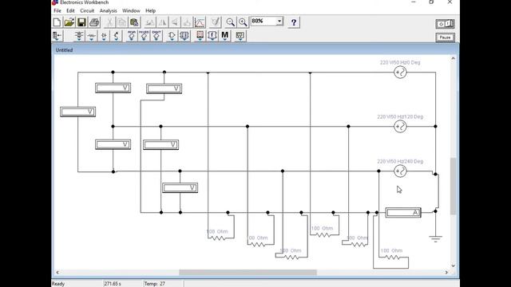The width and height of the screenshot is (511, 287).
Task: Open the Miscellaneous M parts bin
Action: click(x=225, y=36)
